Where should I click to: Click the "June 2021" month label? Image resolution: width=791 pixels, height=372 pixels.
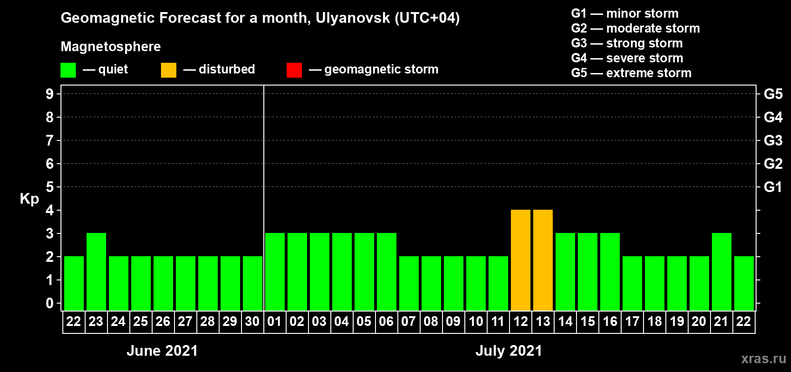point(162,351)
